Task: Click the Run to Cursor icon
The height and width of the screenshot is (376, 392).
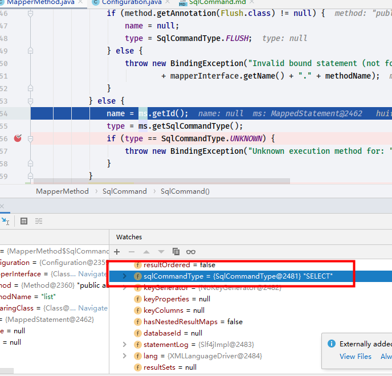Action: pyautogui.click(x=5, y=221)
